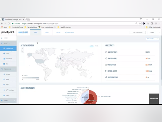Click the Audited Events value 308.2K
Image resolution: width=162 pixels, height=122 pixels.
click(x=147, y=52)
